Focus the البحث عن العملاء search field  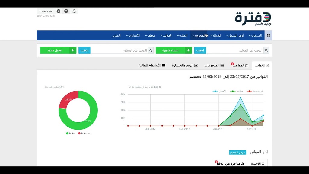point(119,50)
